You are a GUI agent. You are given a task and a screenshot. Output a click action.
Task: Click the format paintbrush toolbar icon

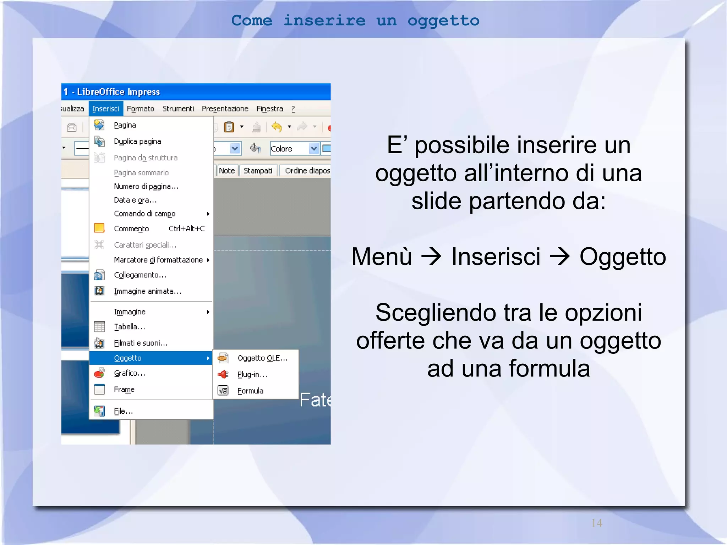pyautogui.click(x=256, y=127)
